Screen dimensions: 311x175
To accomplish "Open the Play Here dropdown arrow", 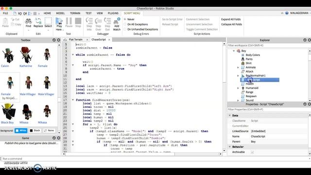I will pos(63,30).
